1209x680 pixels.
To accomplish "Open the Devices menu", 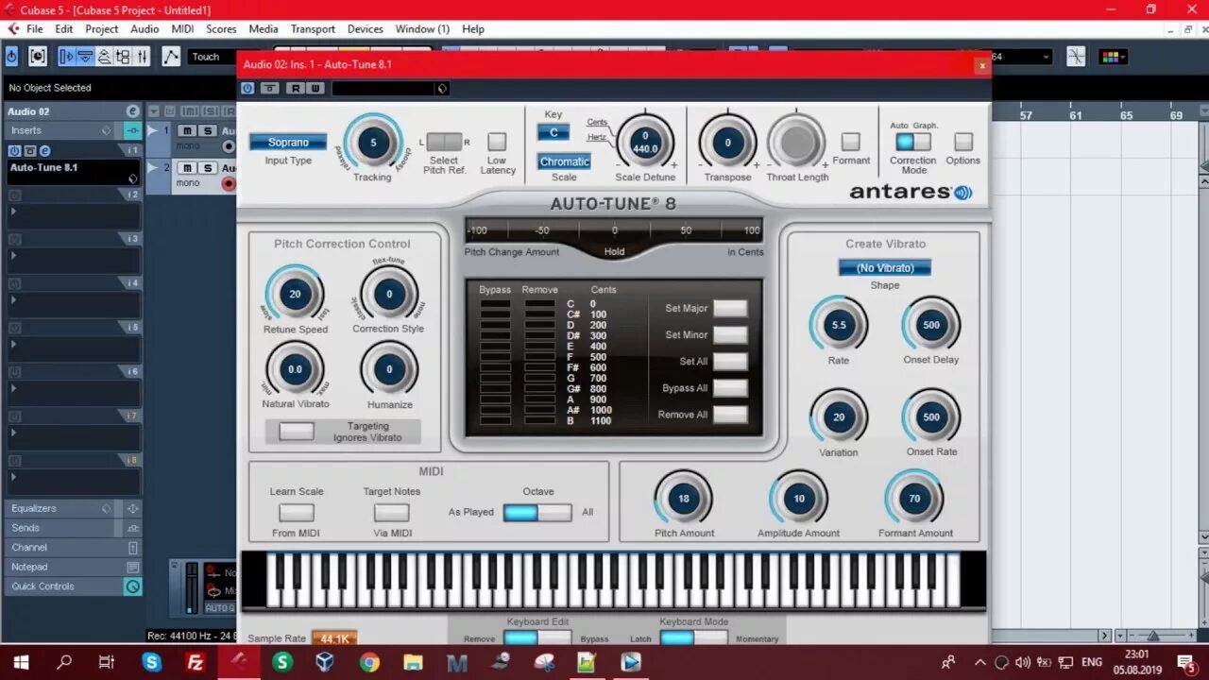I will pos(365,29).
